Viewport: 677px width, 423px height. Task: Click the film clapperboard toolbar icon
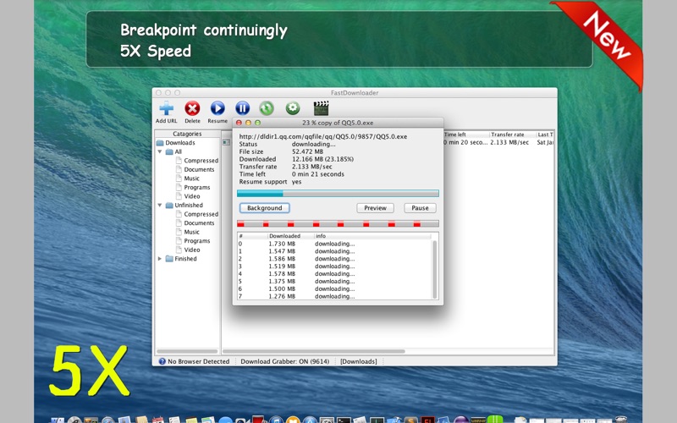[x=321, y=108]
